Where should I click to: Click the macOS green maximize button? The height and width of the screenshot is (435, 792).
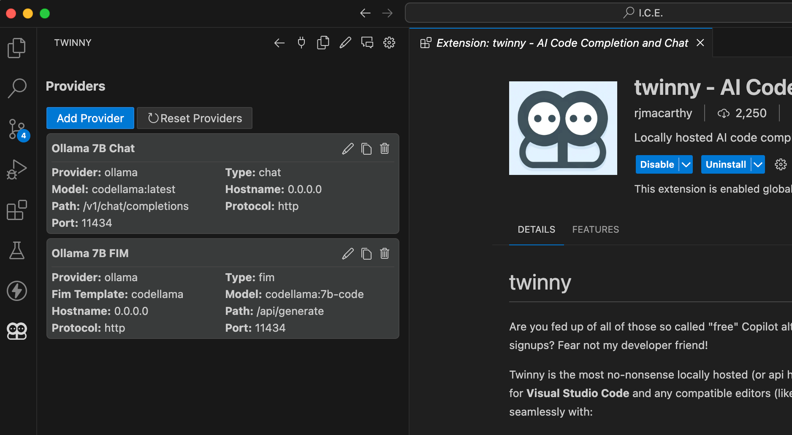coord(45,13)
